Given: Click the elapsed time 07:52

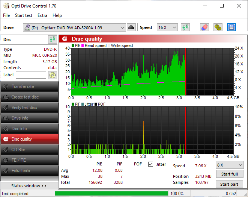Looking at the screenshot, I should tap(231, 194).
